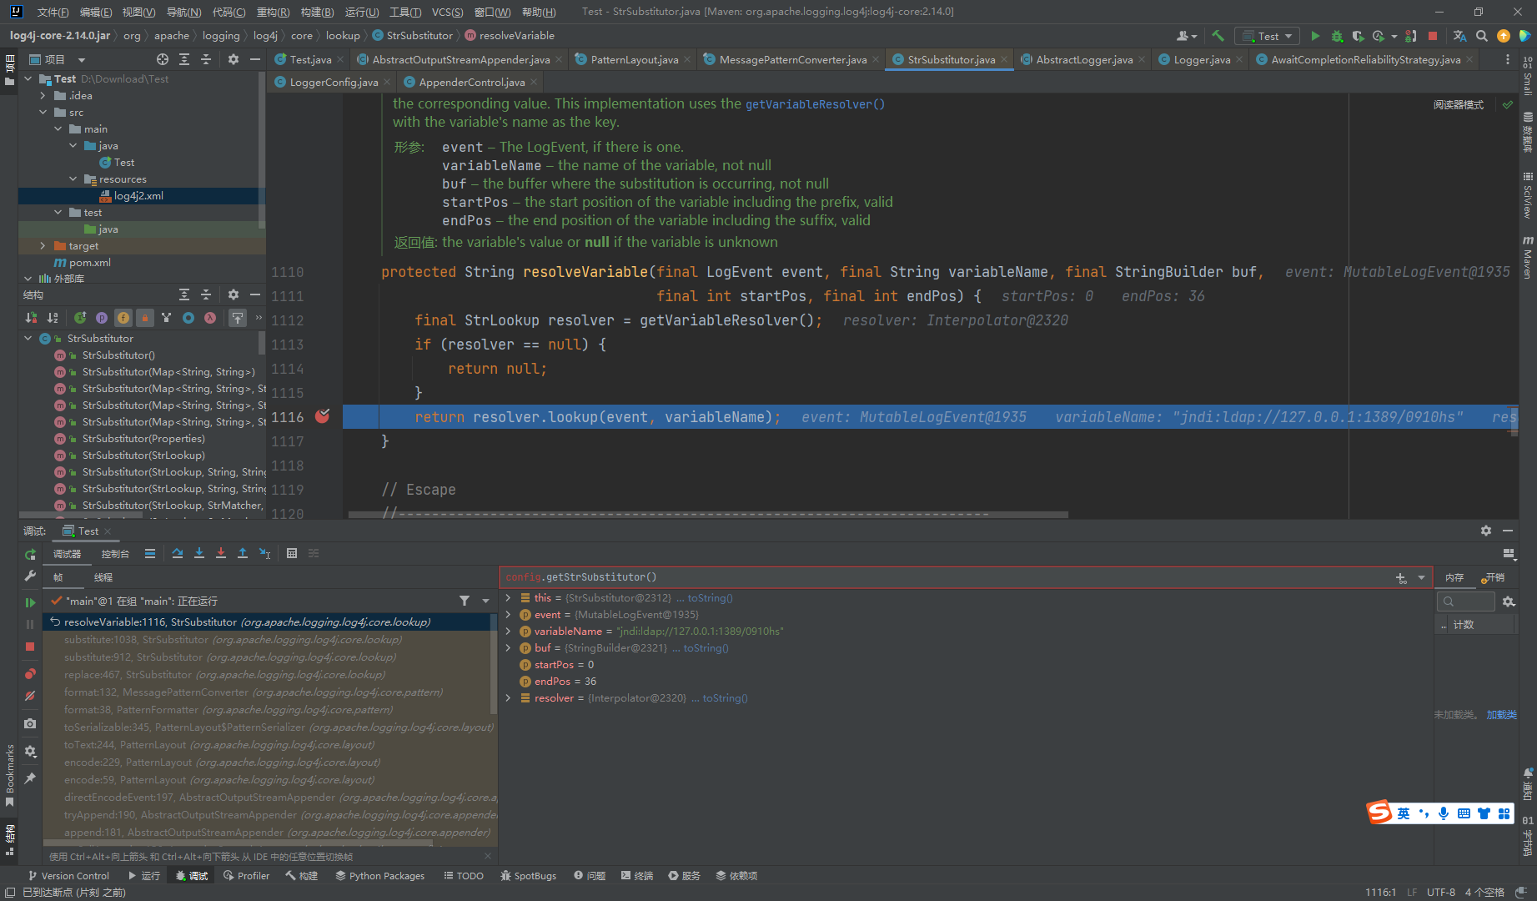Collapse the StrSubstitutor class node in Structure
The image size is (1537, 901).
coord(28,339)
